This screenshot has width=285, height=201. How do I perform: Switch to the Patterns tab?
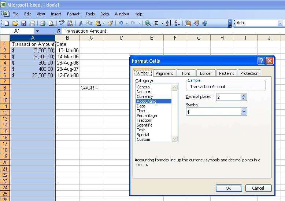[226, 73]
